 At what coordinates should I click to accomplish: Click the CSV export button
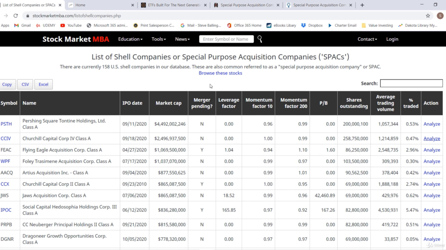point(25,84)
